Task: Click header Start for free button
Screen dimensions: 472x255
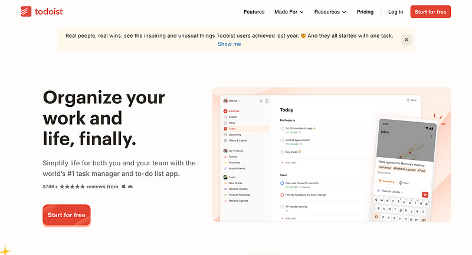Action: (x=431, y=12)
